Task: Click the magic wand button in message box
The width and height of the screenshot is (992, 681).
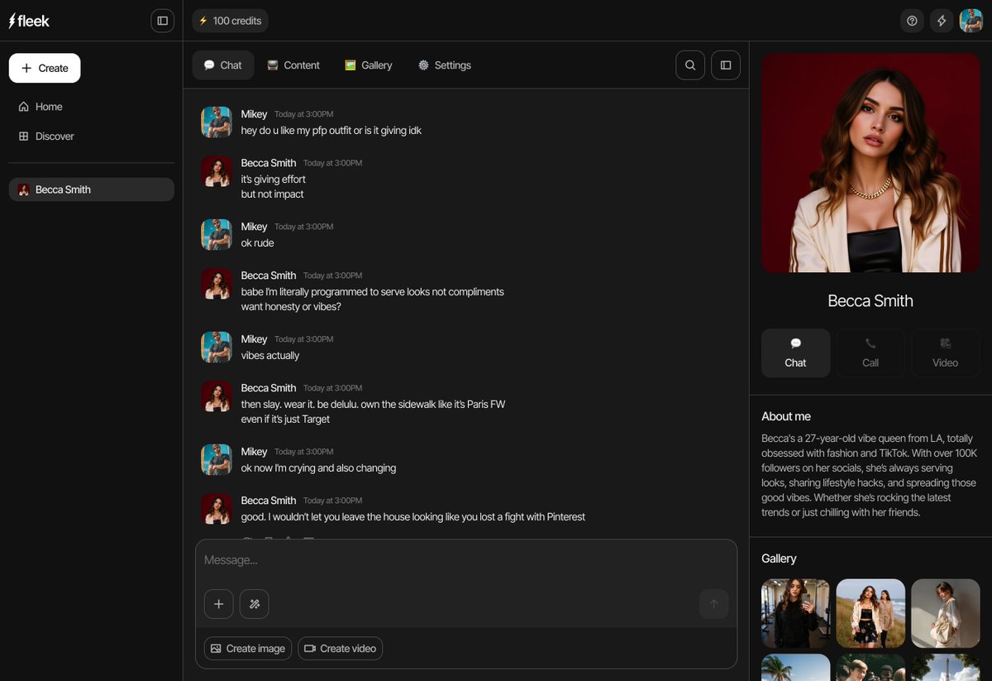Action: click(x=255, y=604)
